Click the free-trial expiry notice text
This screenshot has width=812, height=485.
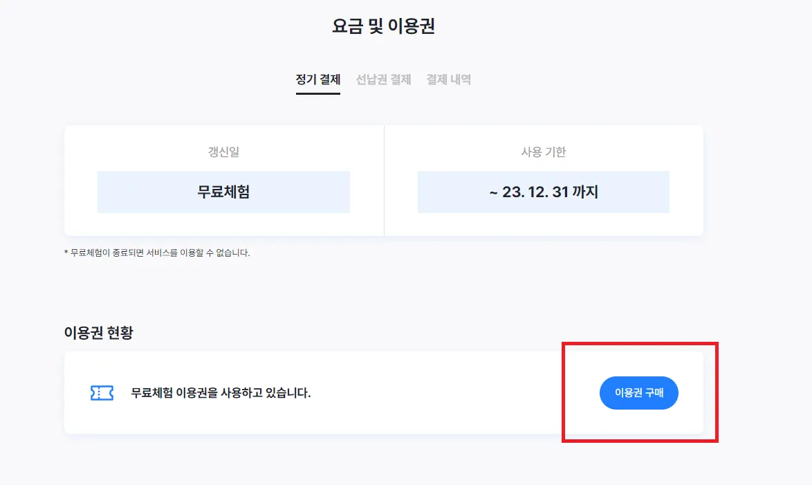click(159, 253)
